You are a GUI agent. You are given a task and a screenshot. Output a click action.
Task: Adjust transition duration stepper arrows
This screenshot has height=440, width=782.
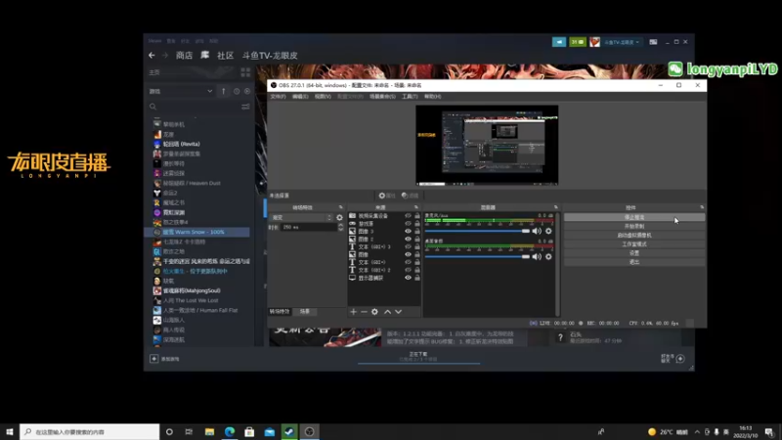point(340,227)
